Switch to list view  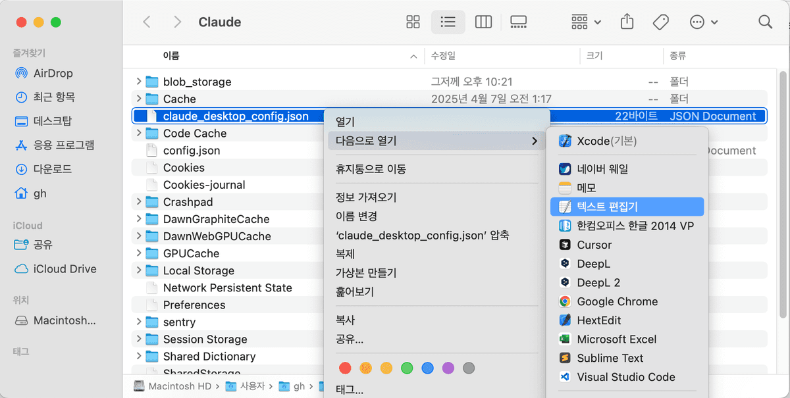[x=448, y=22]
